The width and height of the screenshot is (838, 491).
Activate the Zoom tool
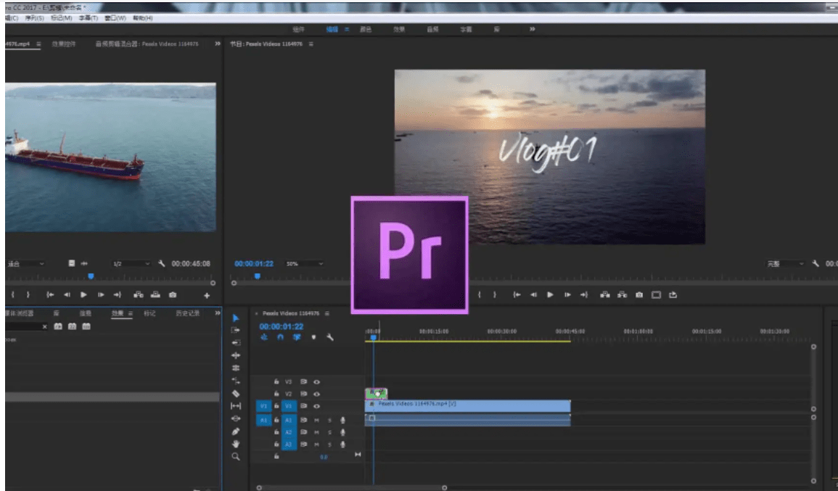point(235,454)
